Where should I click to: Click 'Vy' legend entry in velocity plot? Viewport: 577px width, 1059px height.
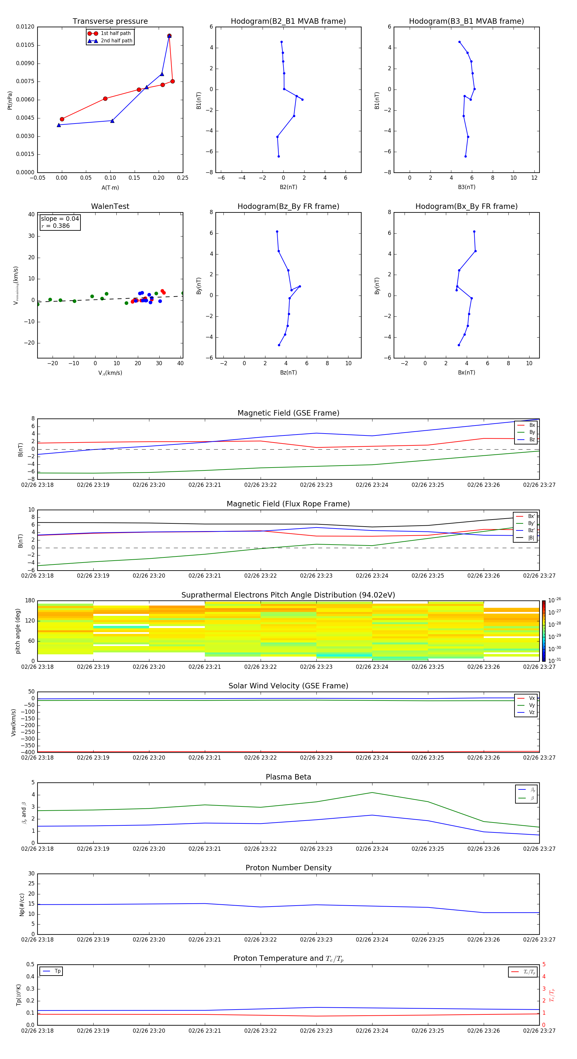click(526, 705)
